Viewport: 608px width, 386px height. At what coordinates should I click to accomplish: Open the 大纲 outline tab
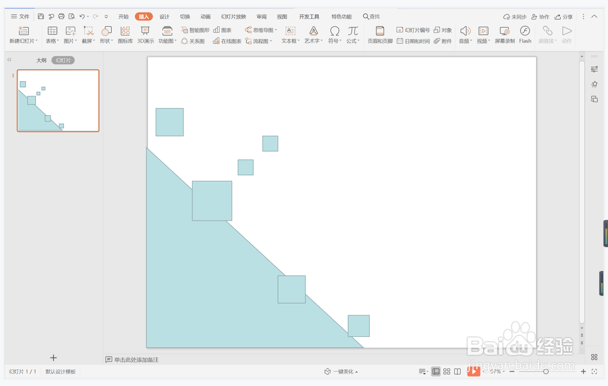[x=41, y=60]
